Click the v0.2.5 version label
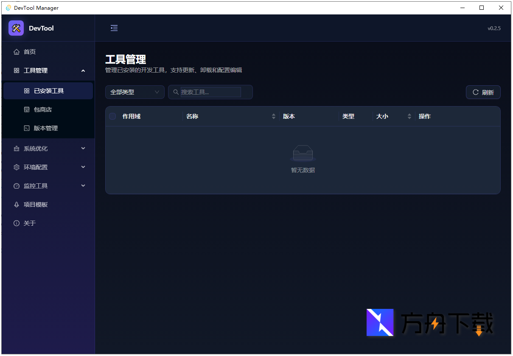This screenshot has height=356, width=513. pyautogui.click(x=494, y=28)
